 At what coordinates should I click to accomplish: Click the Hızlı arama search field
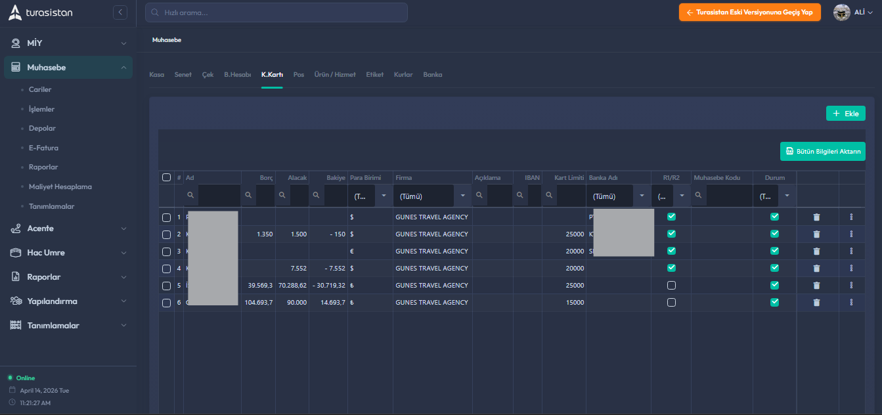[276, 12]
